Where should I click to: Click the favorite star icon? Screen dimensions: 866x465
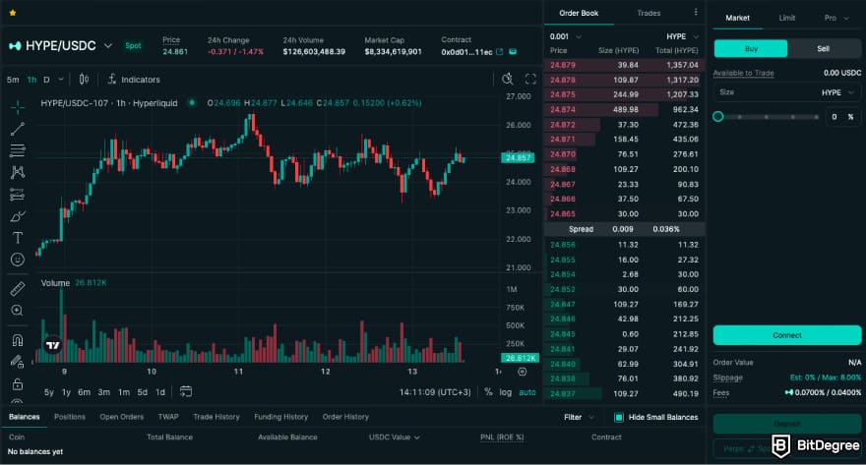(13, 13)
